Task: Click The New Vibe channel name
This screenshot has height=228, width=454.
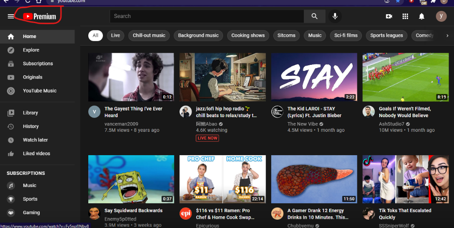Action: tap(303, 124)
